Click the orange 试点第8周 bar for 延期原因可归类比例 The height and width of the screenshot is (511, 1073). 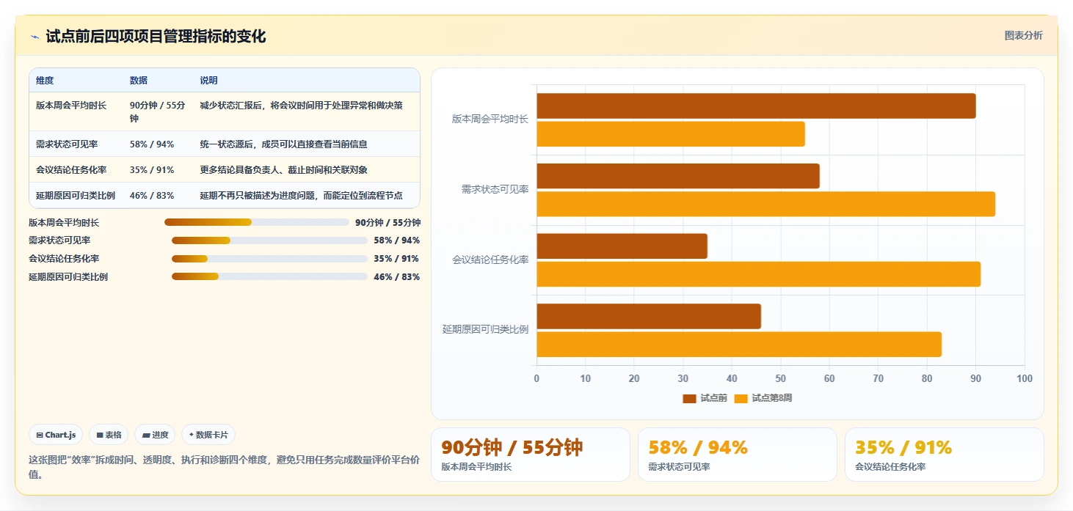(x=739, y=345)
